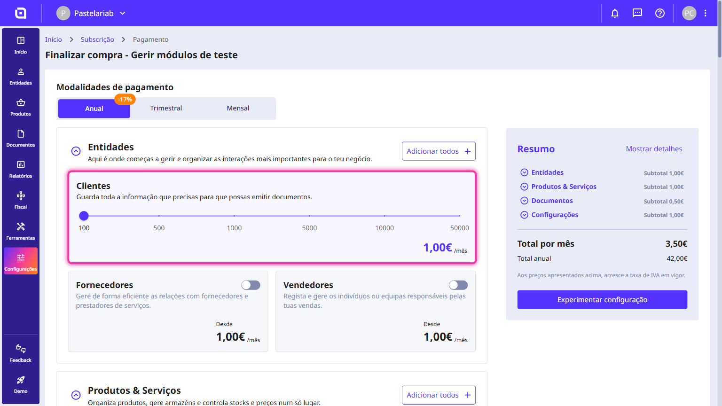Viewport: 722px width, 406px height.
Task: Collapse the Produtos & Serviços section
Action: 76,395
